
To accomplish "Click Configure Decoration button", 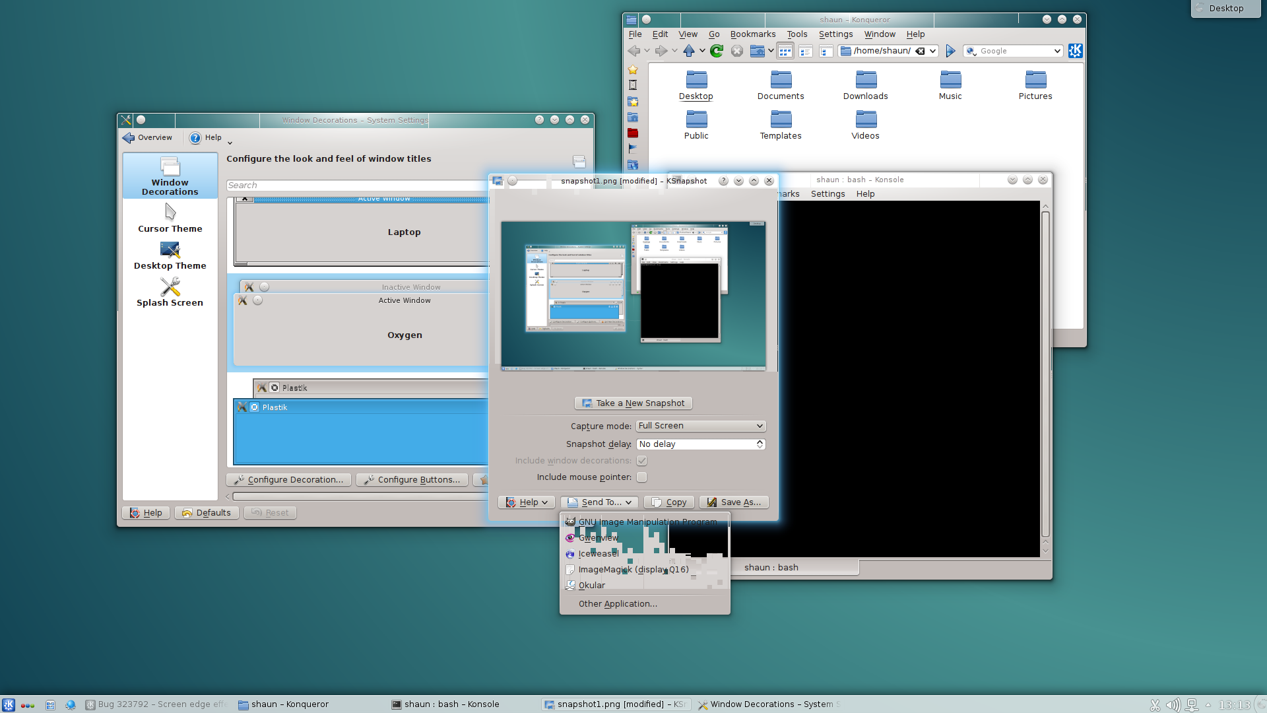I will [288, 480].
